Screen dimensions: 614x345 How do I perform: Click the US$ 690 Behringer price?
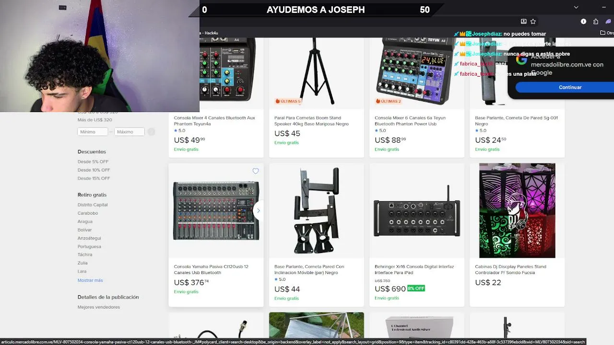(x=390, y=288)
